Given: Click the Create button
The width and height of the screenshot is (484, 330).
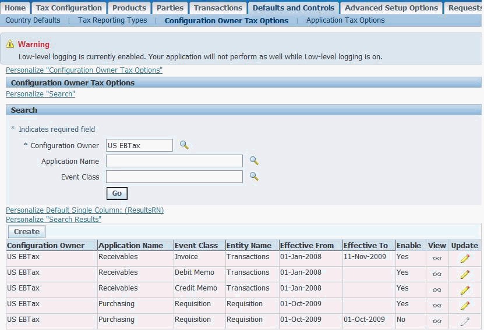Looking at the screenshot, I should (27, 231).
